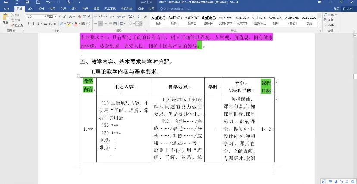Click the Bullets list icon
The height and width of the screenshot is (184, 357).
96,17
